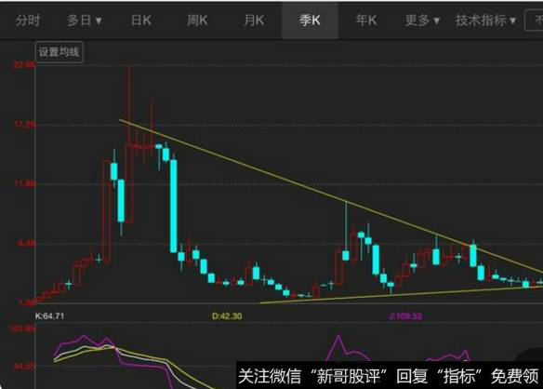This screenshot has height=389, width=543.
Task: Click the J:109.52 indicator value
Action: [x=405, y=315]
